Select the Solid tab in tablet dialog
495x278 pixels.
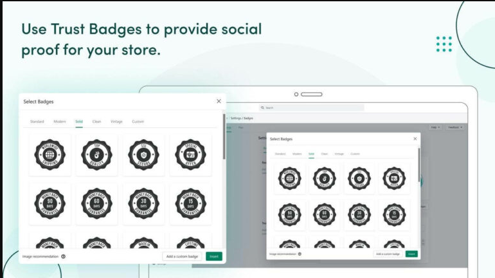(x=311, y=154)
